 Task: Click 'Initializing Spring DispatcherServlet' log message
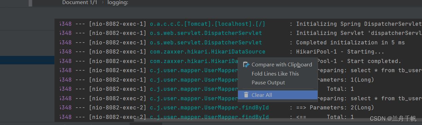(359, 24)
